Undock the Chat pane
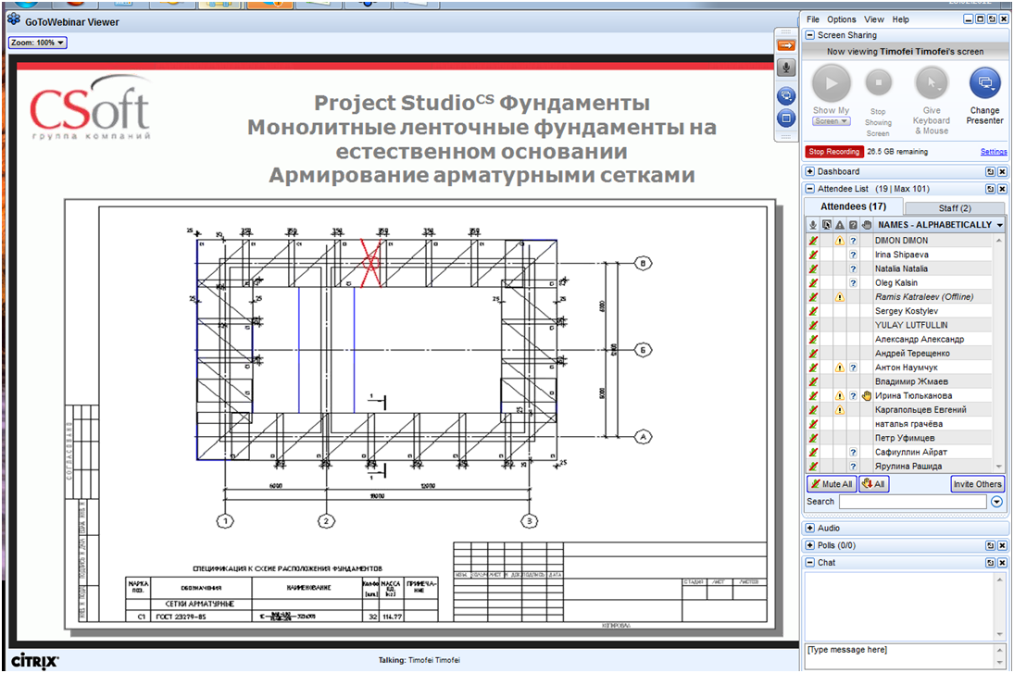This screenshot has width=1014, height=673. 990,563
